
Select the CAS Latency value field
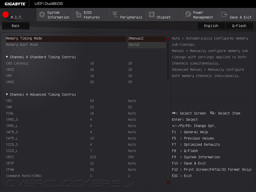[130, 63]
